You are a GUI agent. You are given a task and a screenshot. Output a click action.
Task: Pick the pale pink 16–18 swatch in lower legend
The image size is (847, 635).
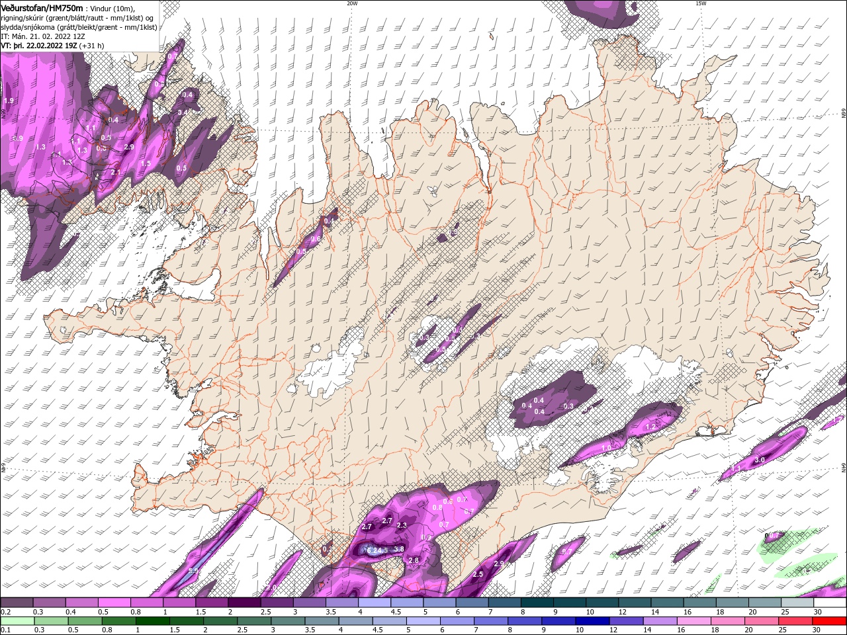(x=695, y=621)
